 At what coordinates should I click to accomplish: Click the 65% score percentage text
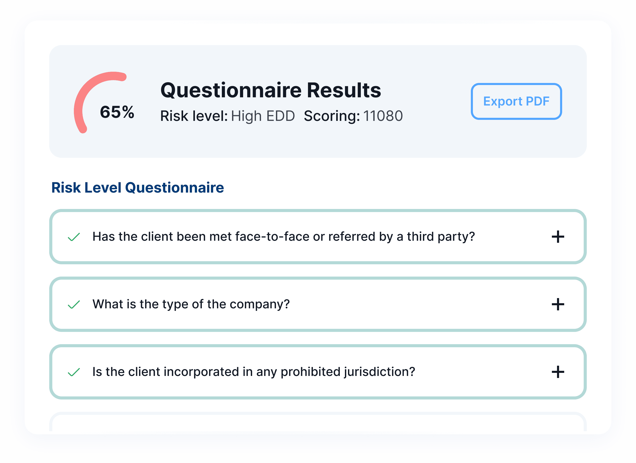tap(117, 112)
